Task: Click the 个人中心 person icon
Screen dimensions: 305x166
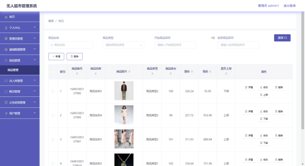Action: coord(6,28)
